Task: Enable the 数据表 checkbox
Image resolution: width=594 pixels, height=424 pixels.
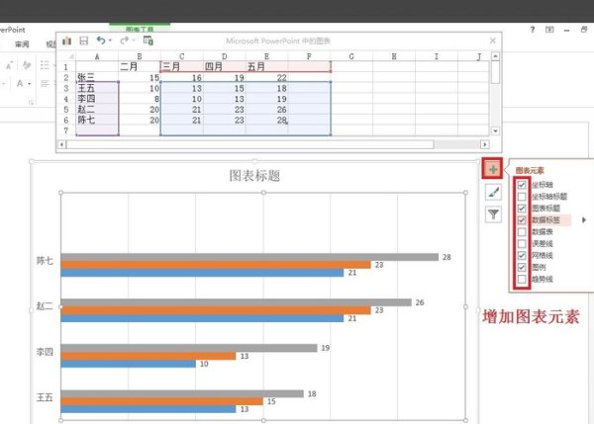Action: pos(522,232)
